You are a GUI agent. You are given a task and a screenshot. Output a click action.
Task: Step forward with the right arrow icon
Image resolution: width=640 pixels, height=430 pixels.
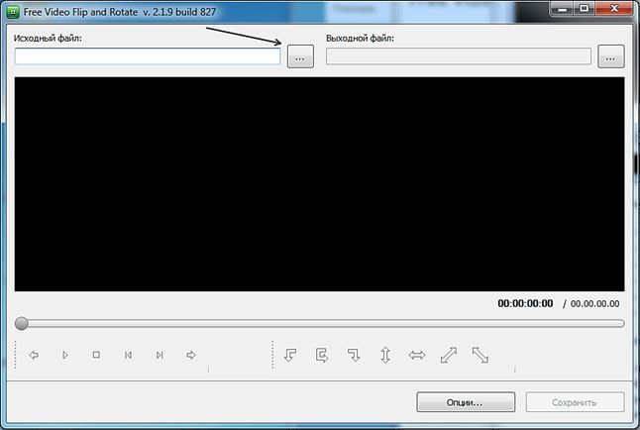pos(191,355)
